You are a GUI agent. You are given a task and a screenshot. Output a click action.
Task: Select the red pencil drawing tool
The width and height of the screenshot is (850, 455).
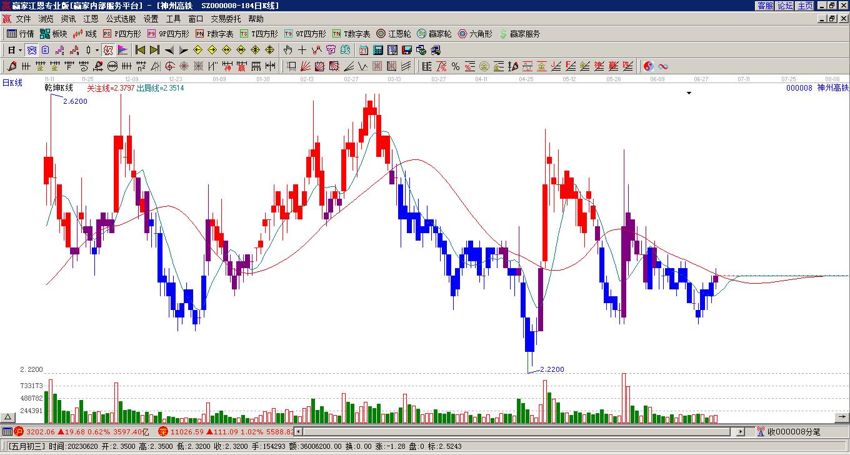coord(12,66)
